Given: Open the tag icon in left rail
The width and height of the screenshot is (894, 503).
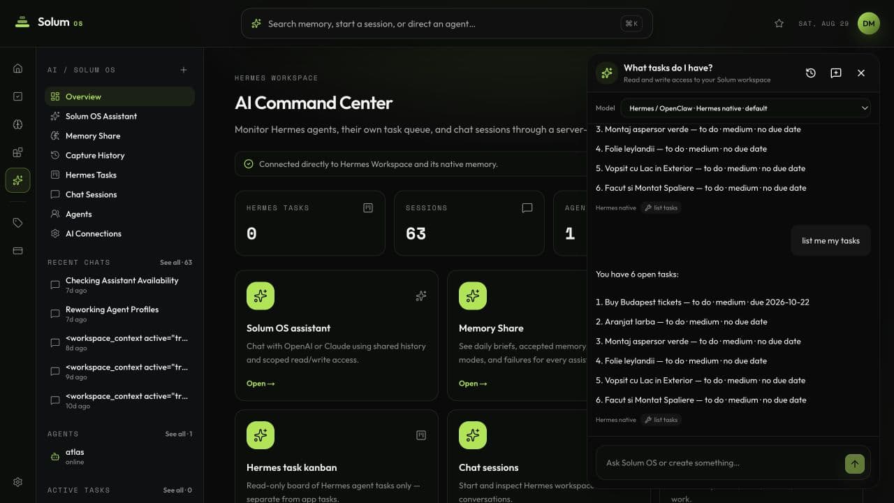Looking at the screenshot, I should (x=17, y=223).
